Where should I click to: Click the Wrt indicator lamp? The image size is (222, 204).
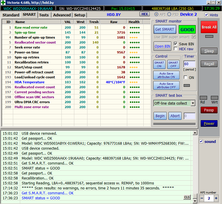214,98
